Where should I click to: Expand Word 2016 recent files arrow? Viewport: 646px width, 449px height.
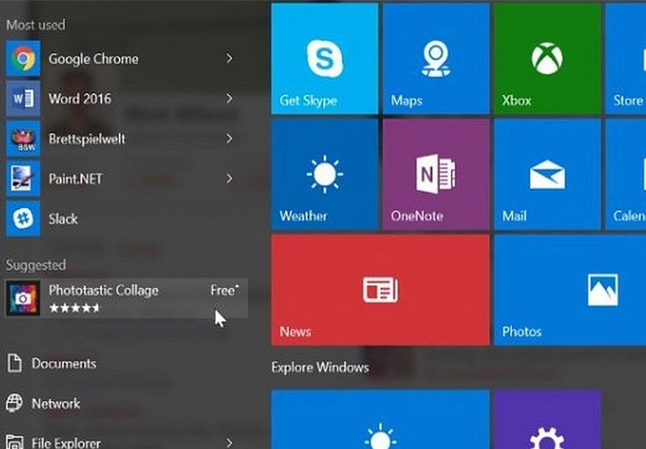click(229, 99)
